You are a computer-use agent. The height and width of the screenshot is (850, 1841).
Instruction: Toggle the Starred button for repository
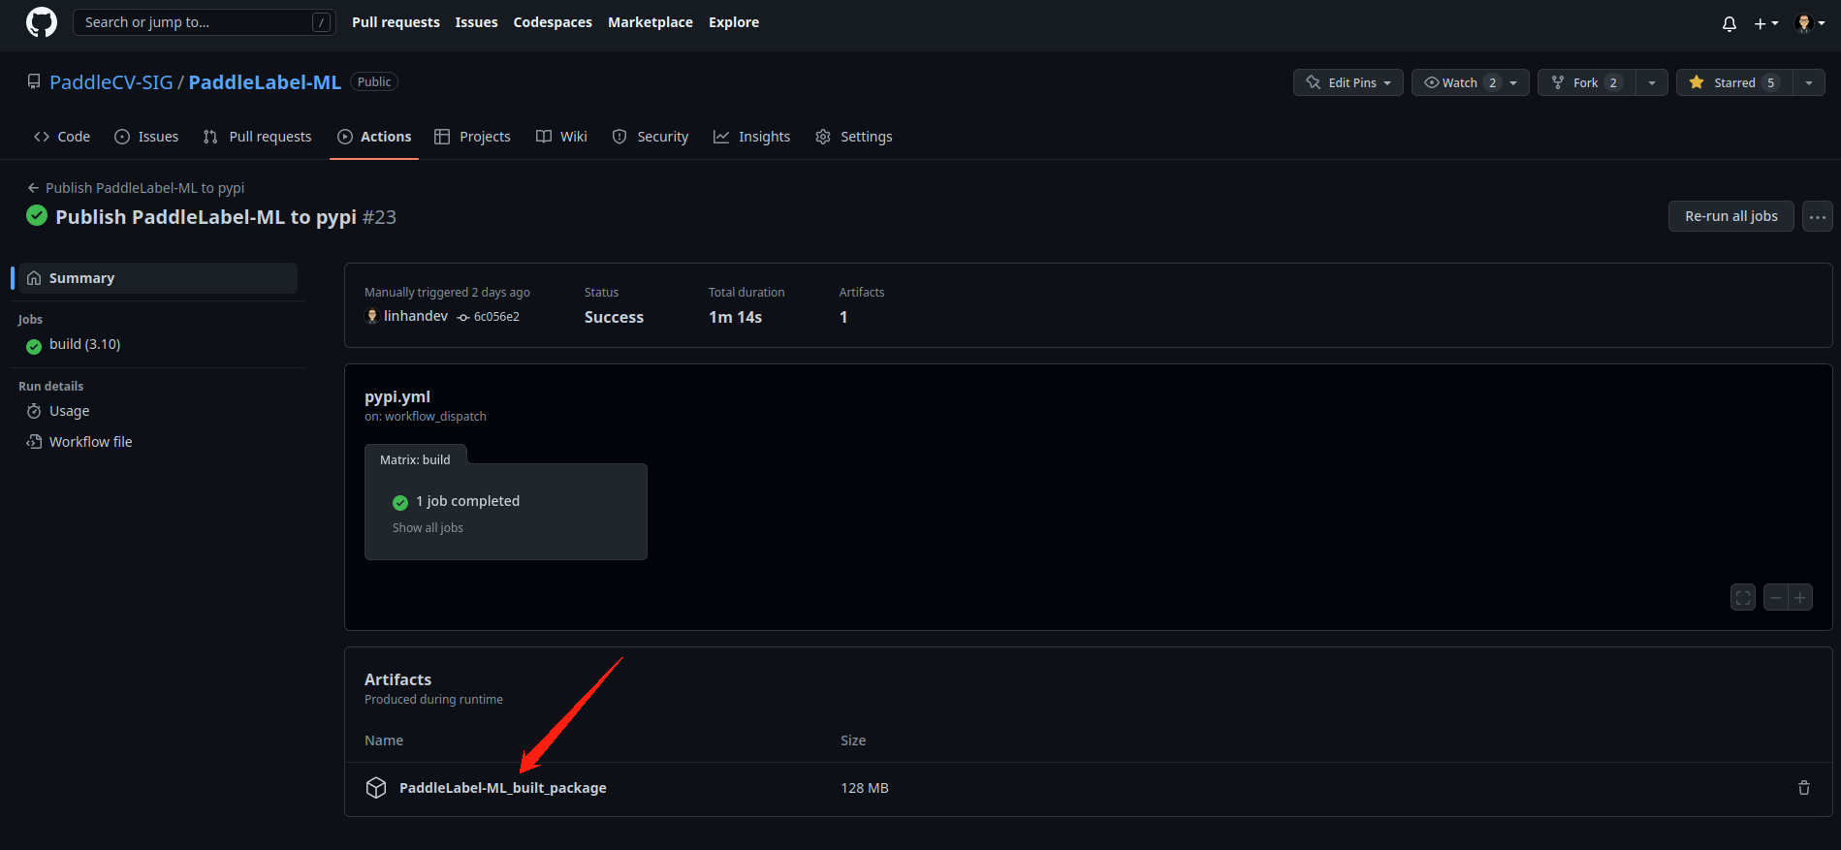tap(1733, 82)
